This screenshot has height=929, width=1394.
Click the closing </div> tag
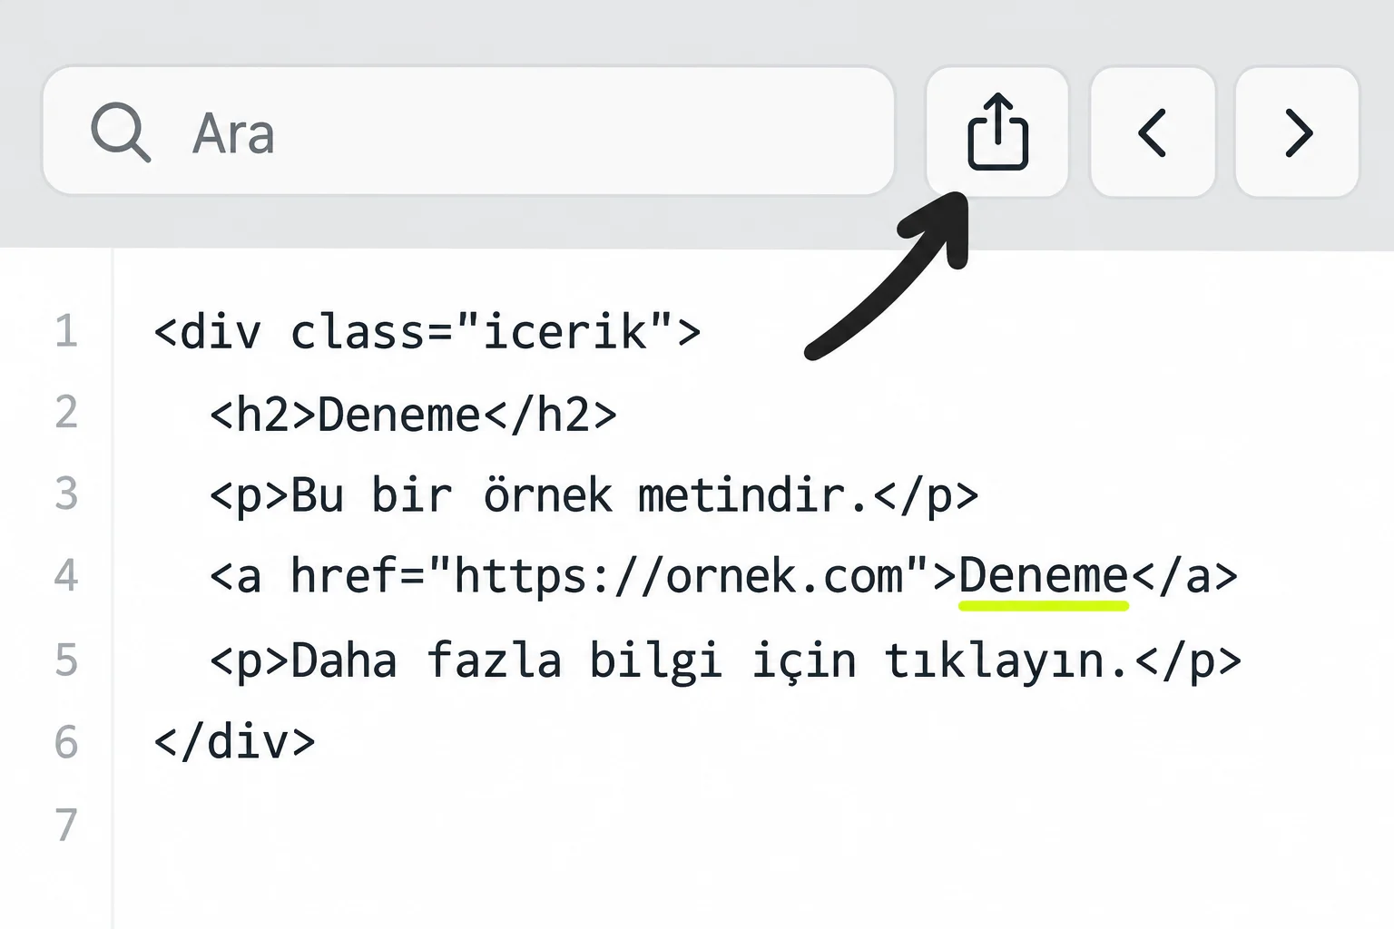[234, 742]
